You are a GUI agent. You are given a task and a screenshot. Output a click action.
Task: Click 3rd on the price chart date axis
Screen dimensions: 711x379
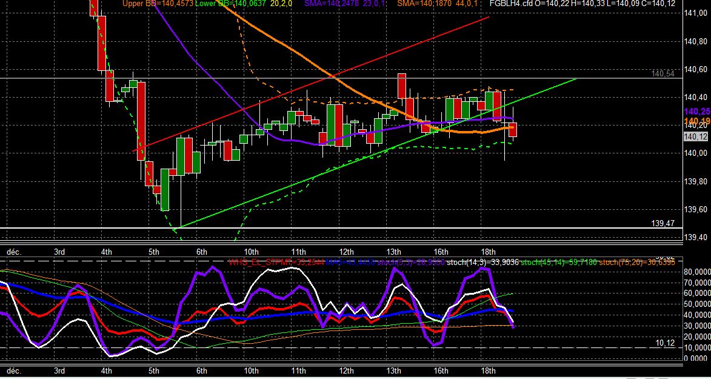(59, 252)
